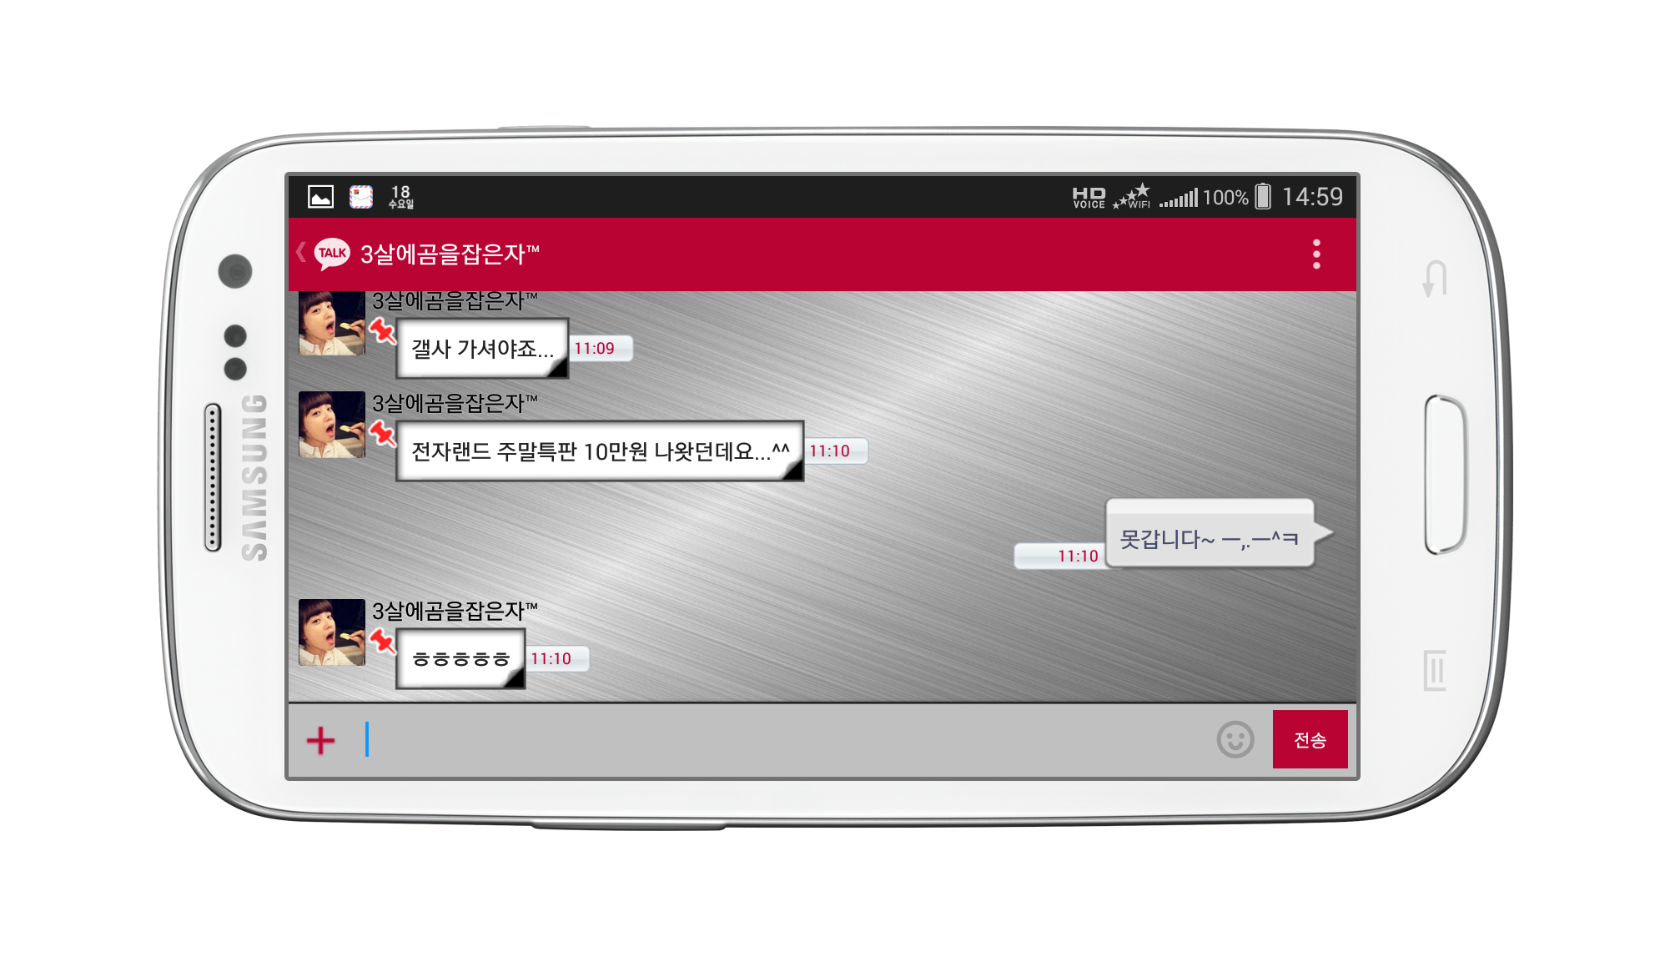Open the emoticon smiley picker
This screenshot has width=1655, height=967.
point(1235,739)
